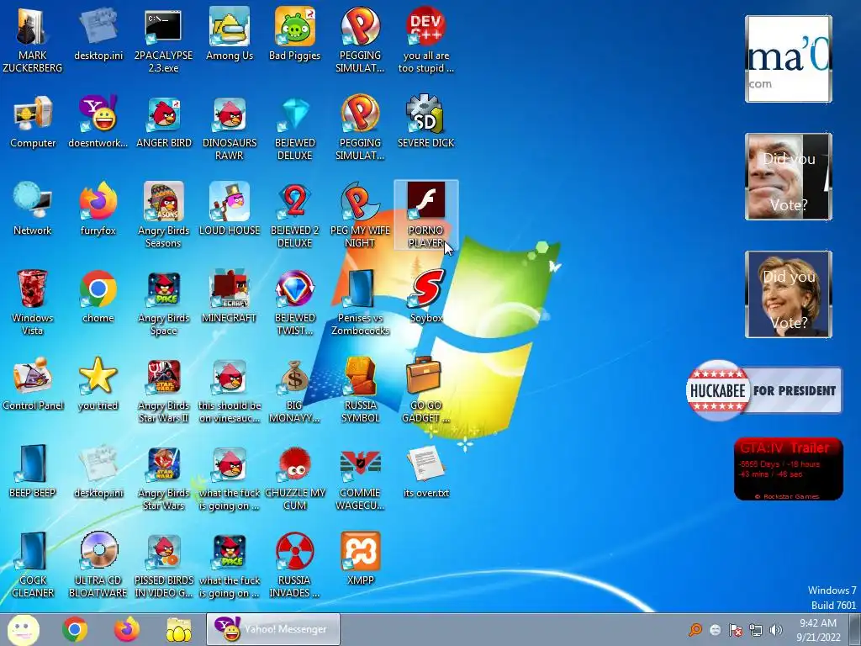Select the Angry Birds Seasons icon
The width and height of the screenshot is (861, 646).
(163, 214)
